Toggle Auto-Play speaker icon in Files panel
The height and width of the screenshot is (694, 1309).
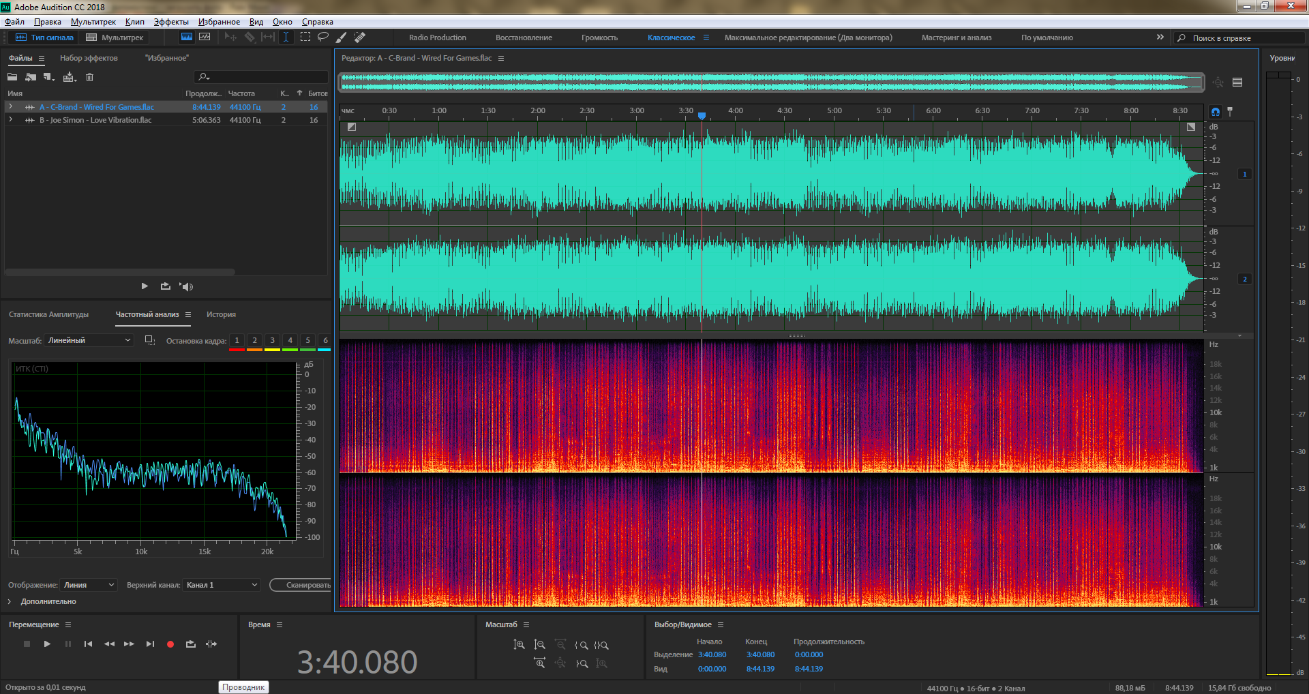click(x=186, y=286)
